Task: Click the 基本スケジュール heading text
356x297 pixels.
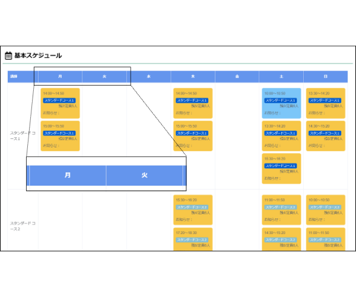Action: click(x=38, y=56)
